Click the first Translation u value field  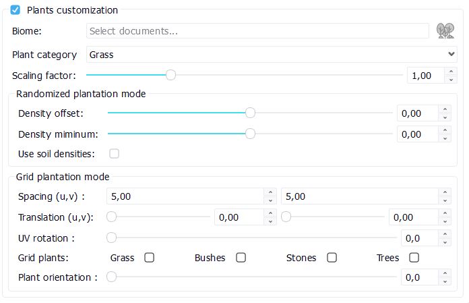(x=239, y=217)
